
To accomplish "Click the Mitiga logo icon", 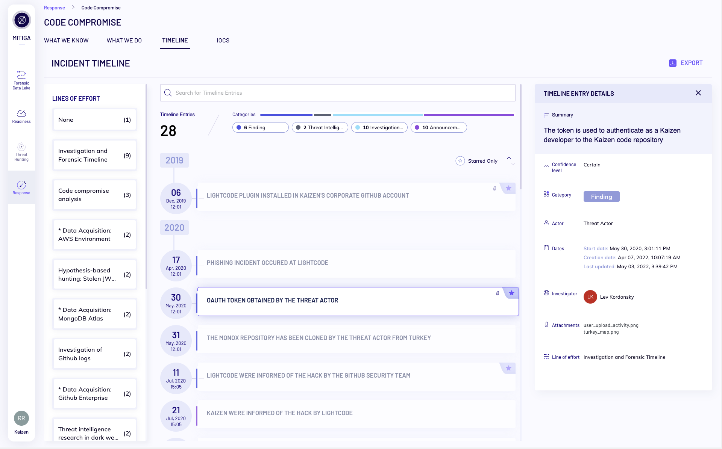I will tap(22, 20).
